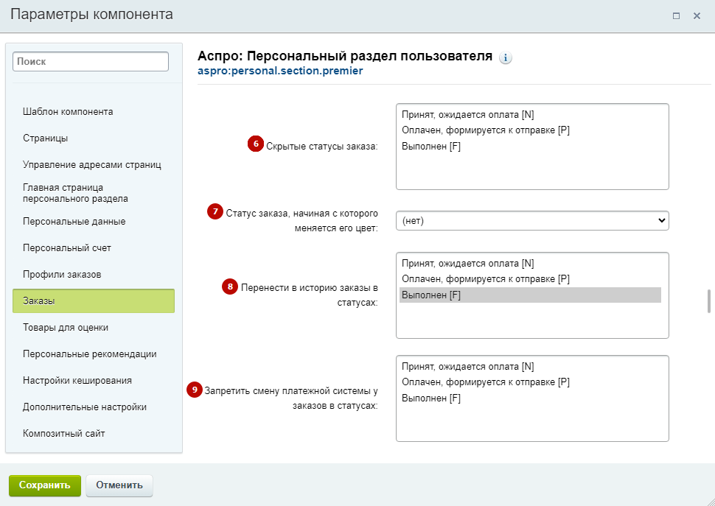Screen dimensions: 715x506
Task: Click the vertical scrollbar thumb of parameters
Action: pyautogui.click(x=709, y=301)
